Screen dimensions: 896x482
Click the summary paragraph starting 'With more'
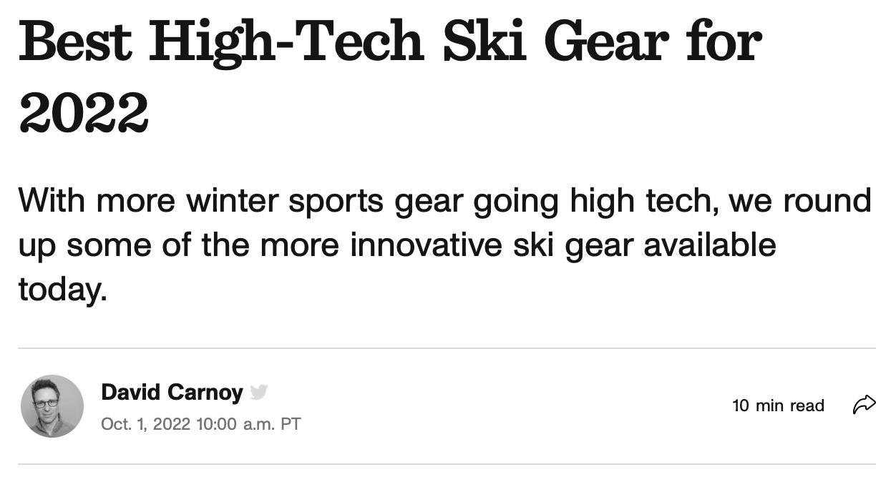444,245
